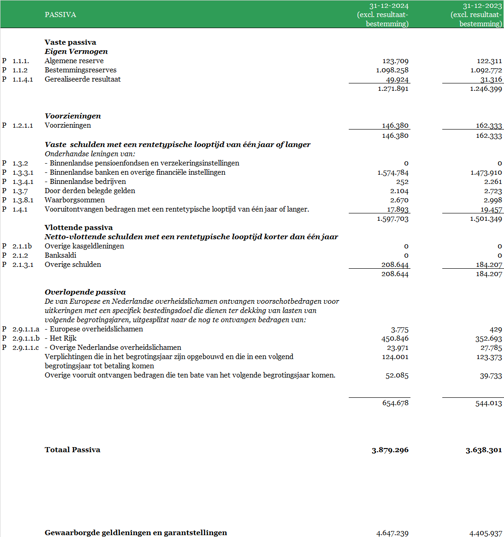This screenshot has height=537, width=504.
Task: Click equity subtotal 1.246.399
Action: 486,89
